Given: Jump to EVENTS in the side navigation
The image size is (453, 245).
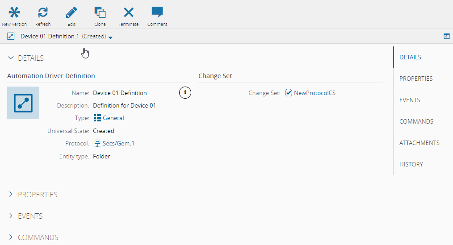Looking at the screenshot, I should (x=410, y=100).
